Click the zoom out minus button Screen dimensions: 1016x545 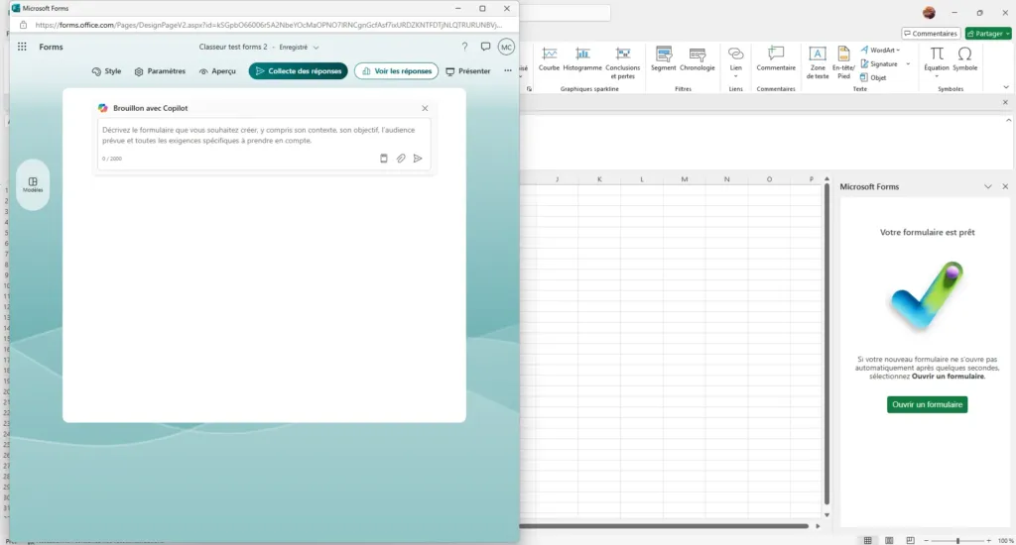926,540
